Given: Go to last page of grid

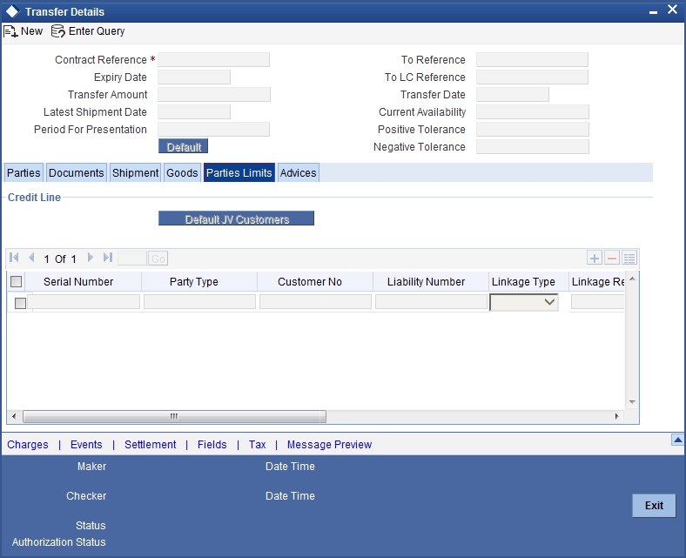Looking at the screenshot, I should click(x=108, y=258).
